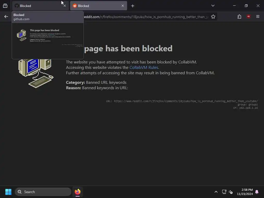264x198 pixels.
Task: Click the 'IP: 192.168.1.16' text
Action: pos(245,108)
